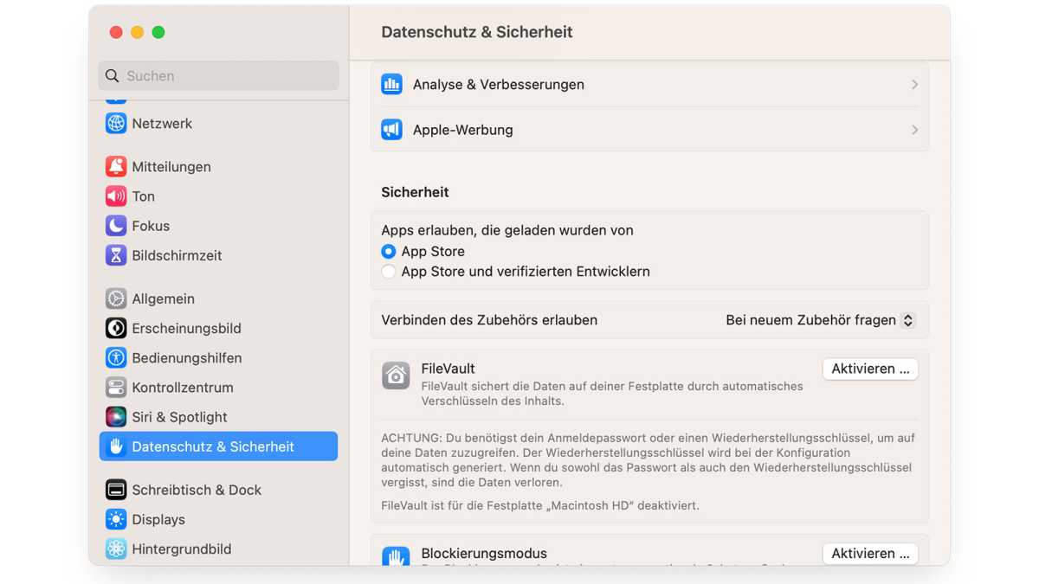Go to the Allgemein pane
Image resolution: width=1039 pixels, height=584 pixels.
218,298
